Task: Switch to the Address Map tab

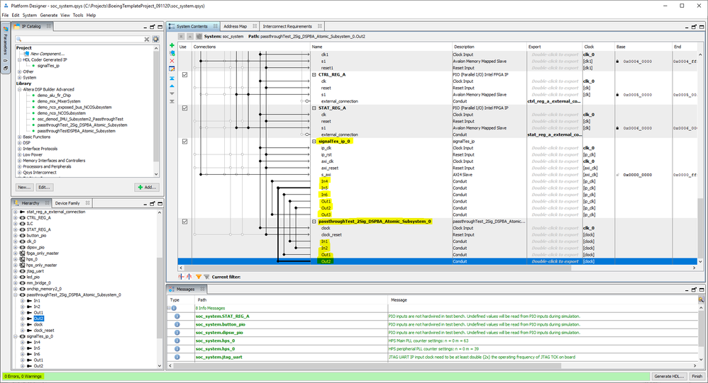Action: tap(236, 26)
